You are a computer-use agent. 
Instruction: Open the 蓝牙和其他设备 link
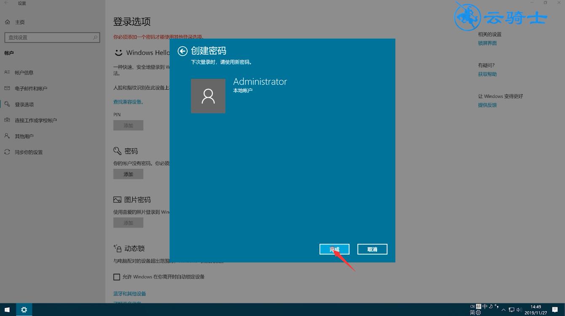[130, 294]
